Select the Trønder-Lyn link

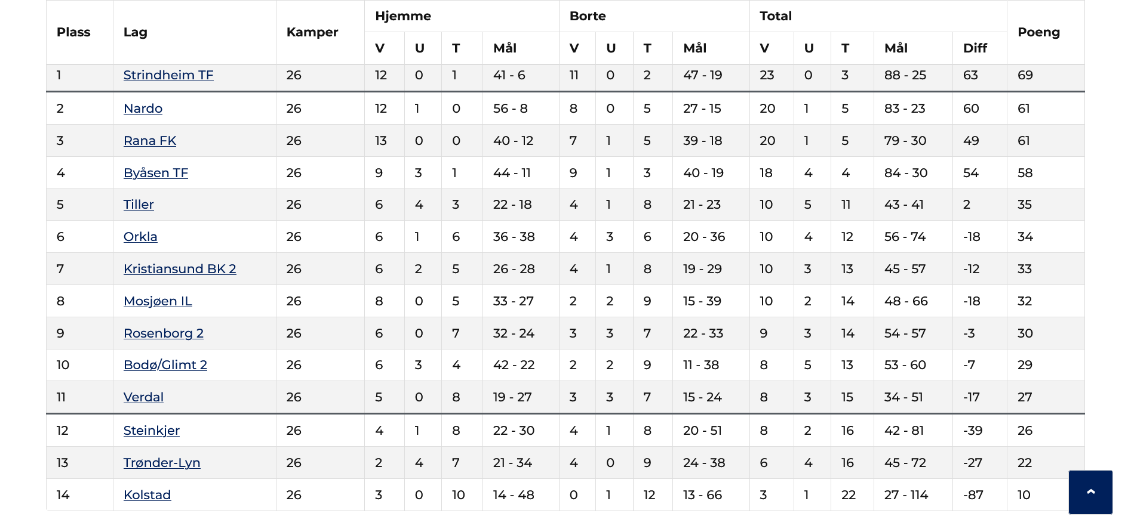point(162,463)
